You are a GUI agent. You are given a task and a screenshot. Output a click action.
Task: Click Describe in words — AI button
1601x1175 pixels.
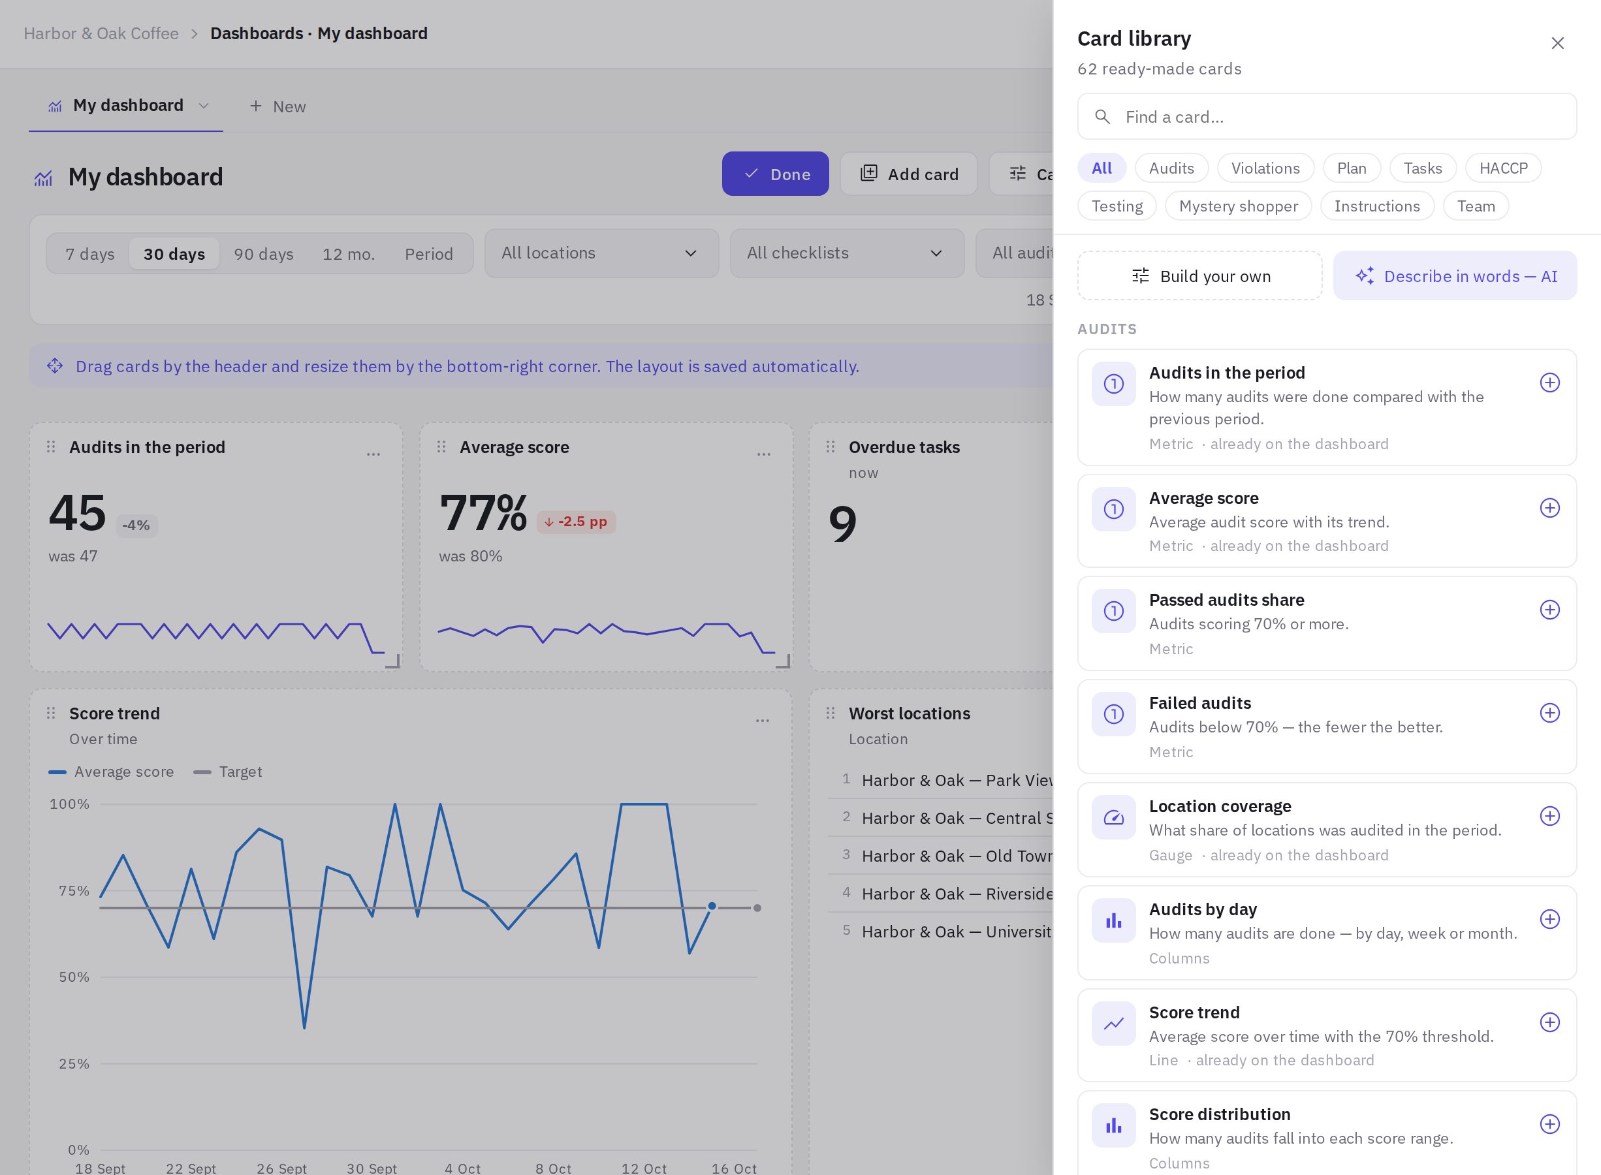coord(1455,276)
